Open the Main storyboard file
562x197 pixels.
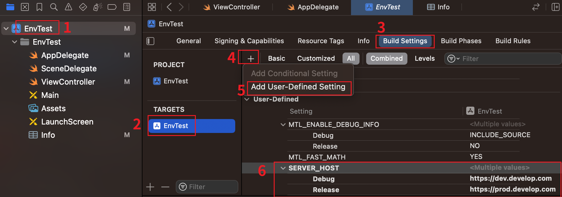50,95
